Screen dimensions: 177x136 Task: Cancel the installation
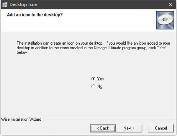161,128
